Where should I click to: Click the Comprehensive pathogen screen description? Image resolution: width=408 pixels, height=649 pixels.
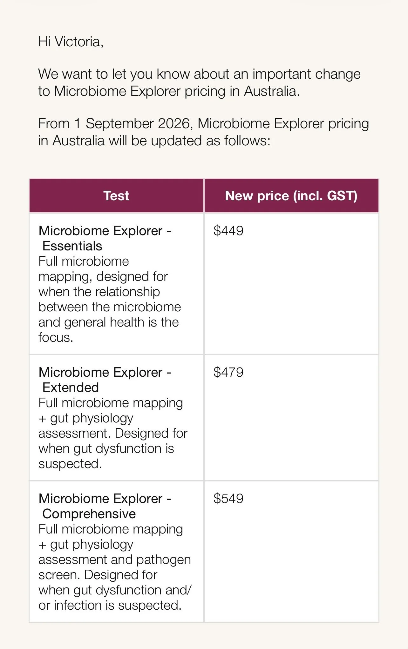click(x=115, y=567)
